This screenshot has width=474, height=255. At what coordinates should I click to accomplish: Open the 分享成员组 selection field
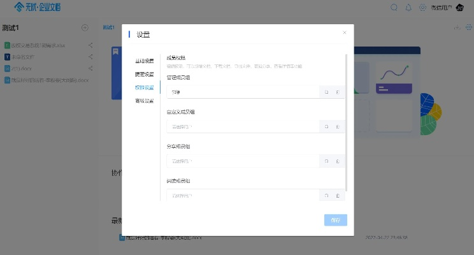pos(242,161)
